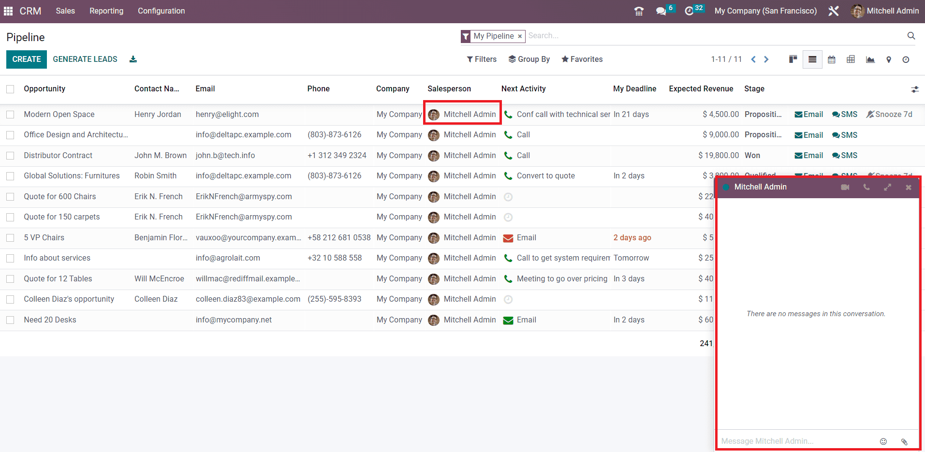Open the apps grid menu icon
Screen dimensions: 925x452
pyautogui.click(x=8, y=11)
